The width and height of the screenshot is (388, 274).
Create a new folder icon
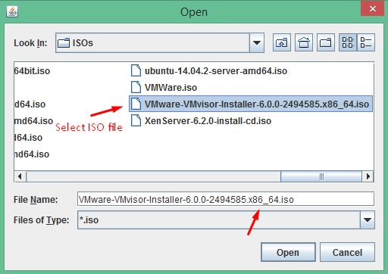pos(326,42)
